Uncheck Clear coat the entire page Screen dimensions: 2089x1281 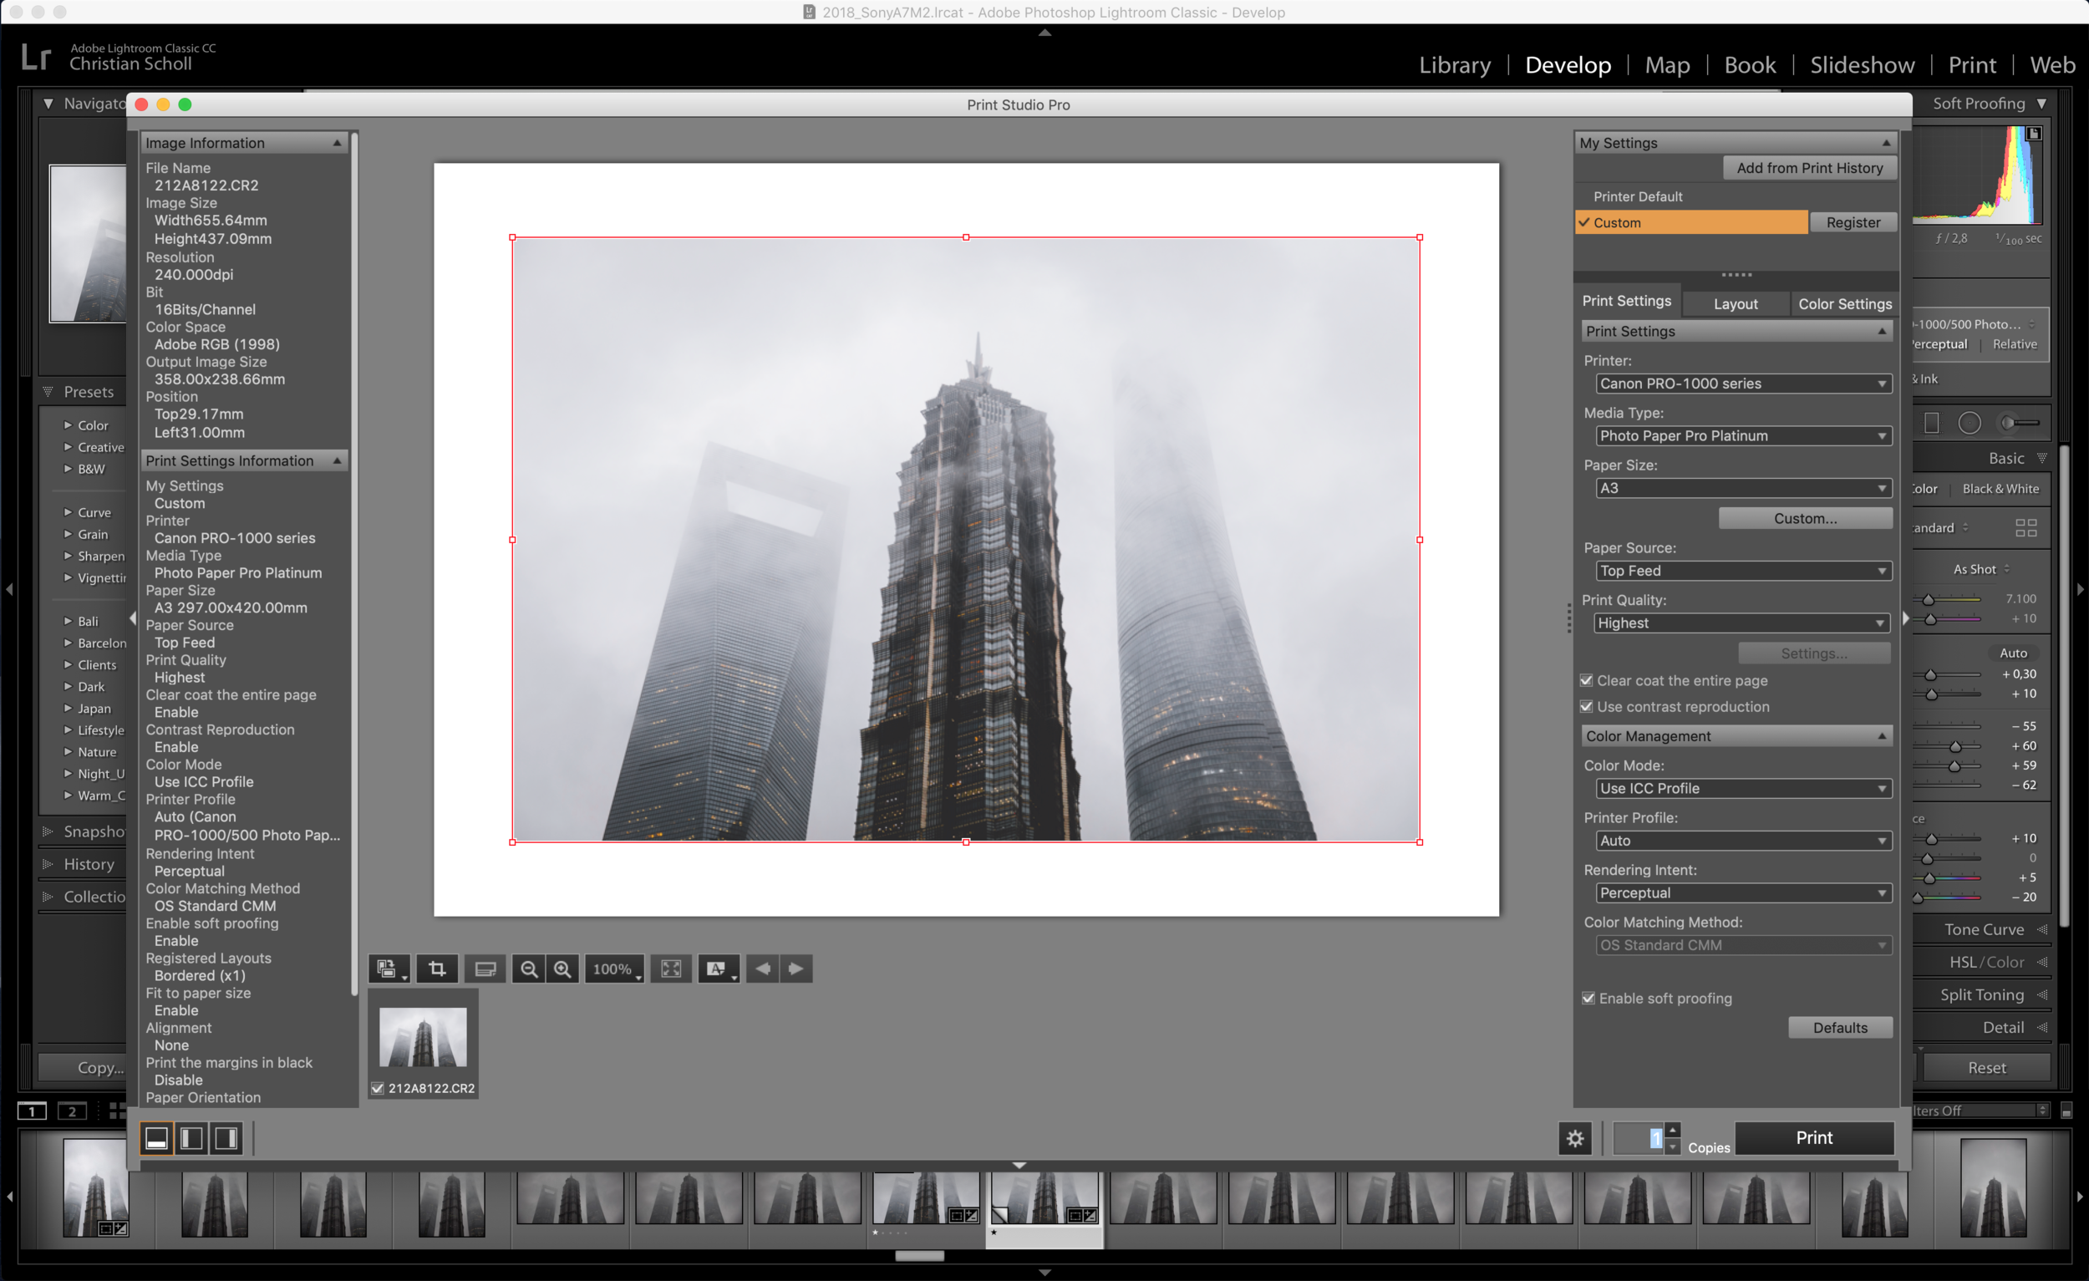[x=1586, y=680]
